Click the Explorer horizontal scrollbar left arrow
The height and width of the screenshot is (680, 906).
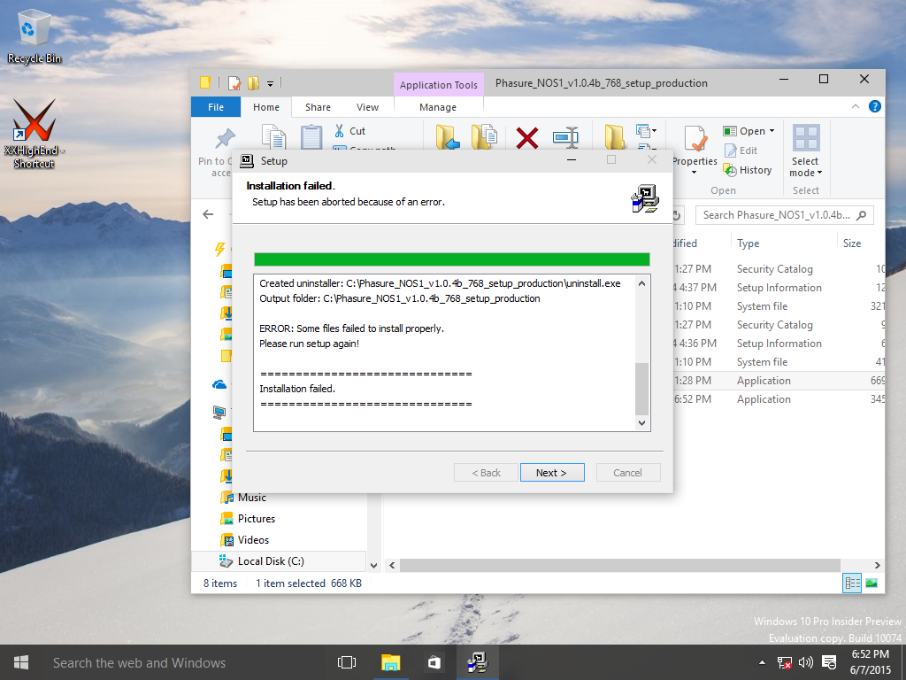coord(392,565)
